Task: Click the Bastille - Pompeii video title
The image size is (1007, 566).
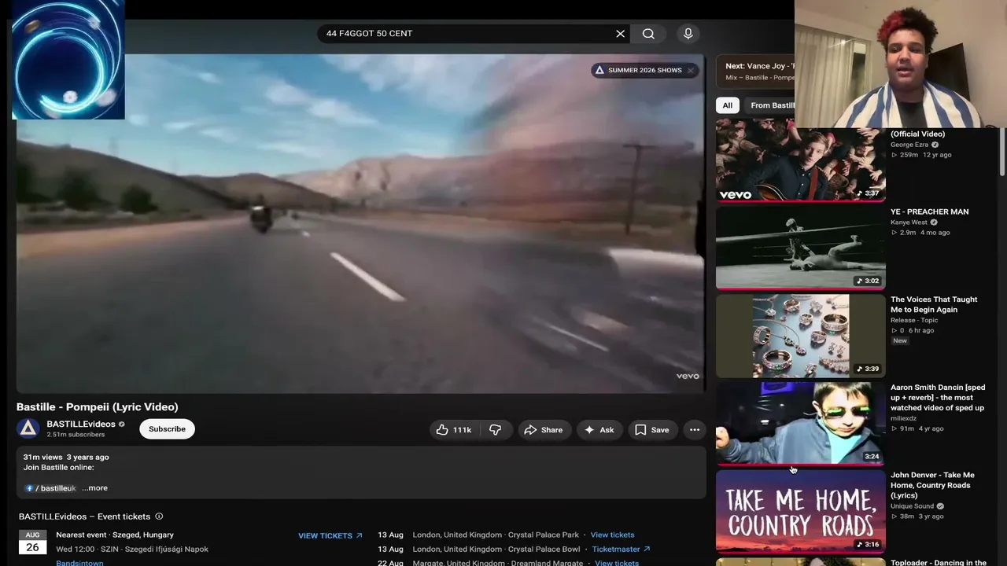Action: tap(98, 407)
